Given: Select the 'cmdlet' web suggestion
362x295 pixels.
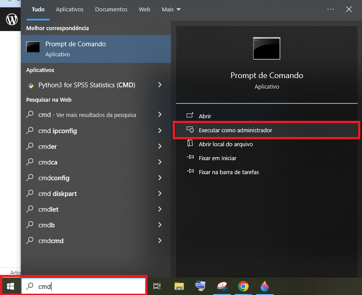Looking at the screenshot, I should coord(96,209).
